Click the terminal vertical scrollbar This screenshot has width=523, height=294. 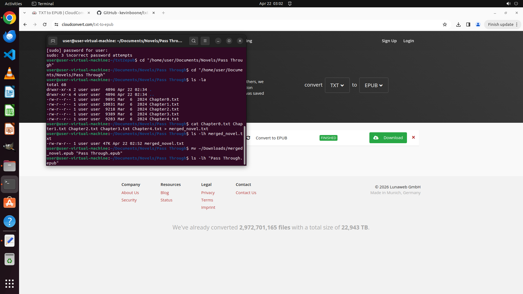coord(245,146)
